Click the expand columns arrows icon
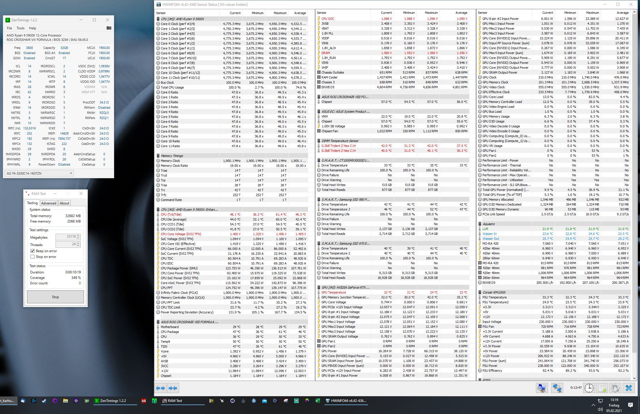 (x=160, y=388)
